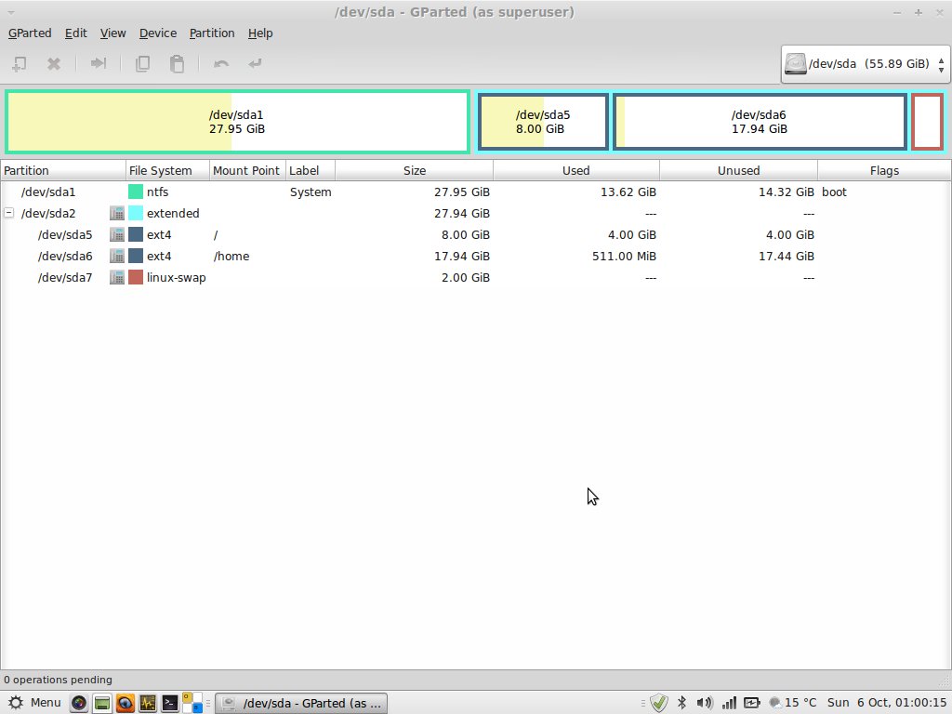The width and height of the screenshot is (952, 714).
Task: Click the New partition toolbar icon
Action: 20,63
